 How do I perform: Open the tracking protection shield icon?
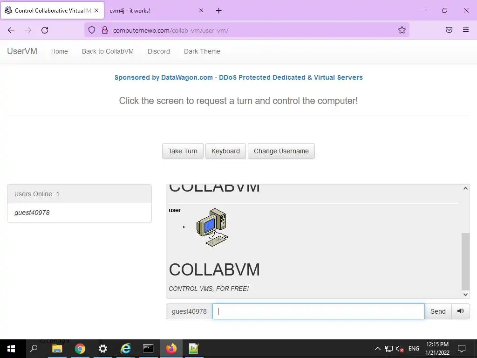92,30
